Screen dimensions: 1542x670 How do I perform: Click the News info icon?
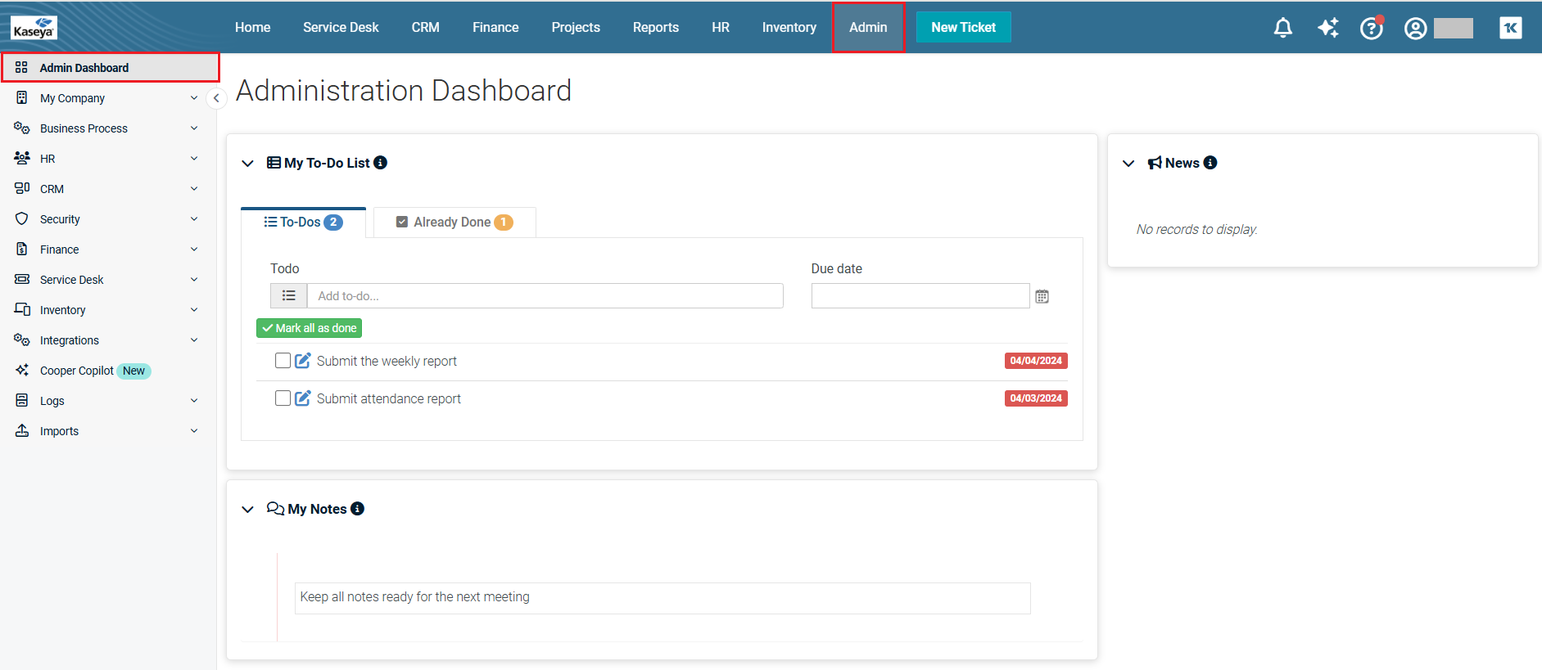(x=1210, y=163)
